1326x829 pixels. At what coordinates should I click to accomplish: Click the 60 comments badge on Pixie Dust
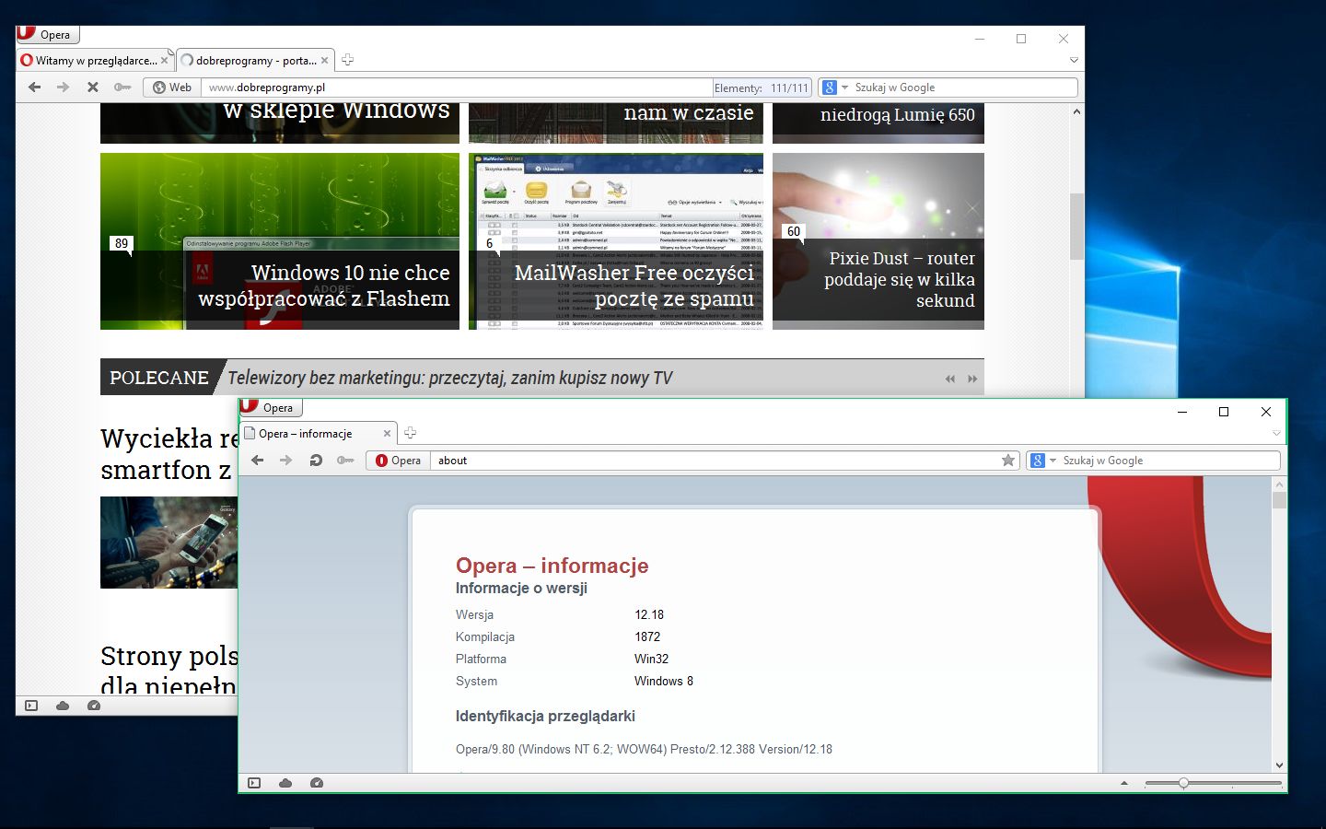point(793,232)
